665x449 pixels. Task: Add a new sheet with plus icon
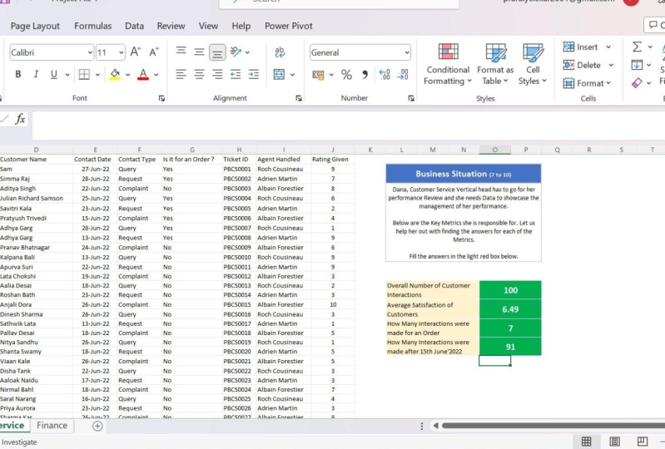pos(97,426)
